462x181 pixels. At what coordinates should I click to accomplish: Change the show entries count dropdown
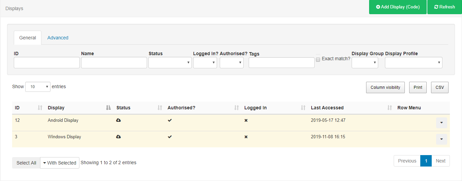pyautogui.click(x=38, y=87)
